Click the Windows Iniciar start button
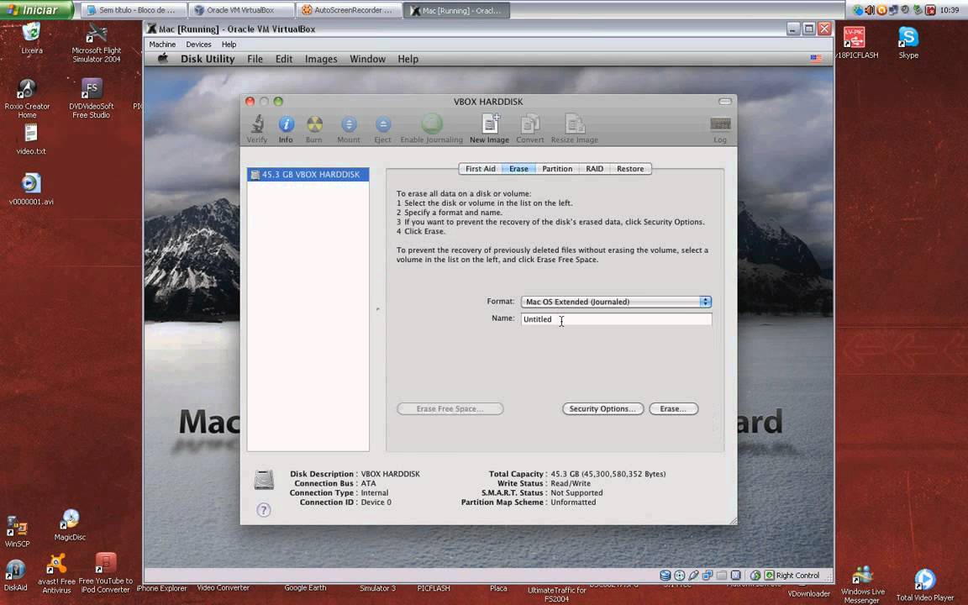The image size is (968, 605). [36, 10]
